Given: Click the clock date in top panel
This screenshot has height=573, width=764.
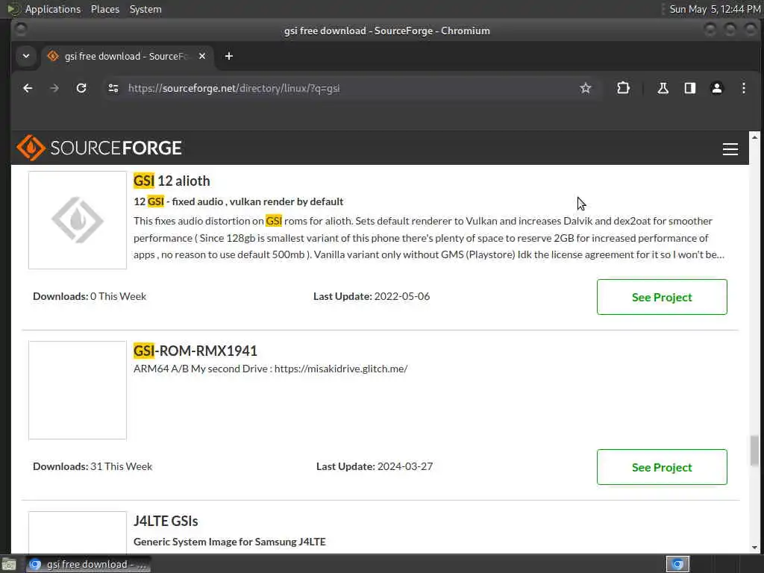Looking at the screenshot, I should click(x=715, y=9).
